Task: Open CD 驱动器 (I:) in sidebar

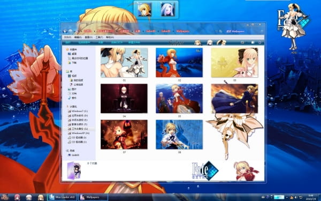Action: 77,138
